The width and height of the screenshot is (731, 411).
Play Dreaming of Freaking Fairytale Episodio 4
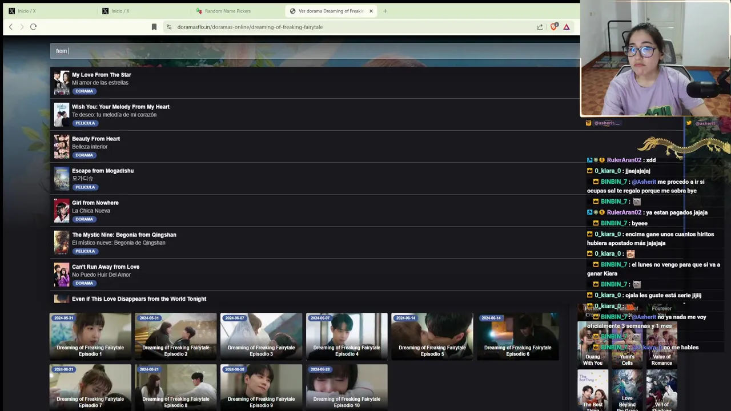[x=347, y=336]
